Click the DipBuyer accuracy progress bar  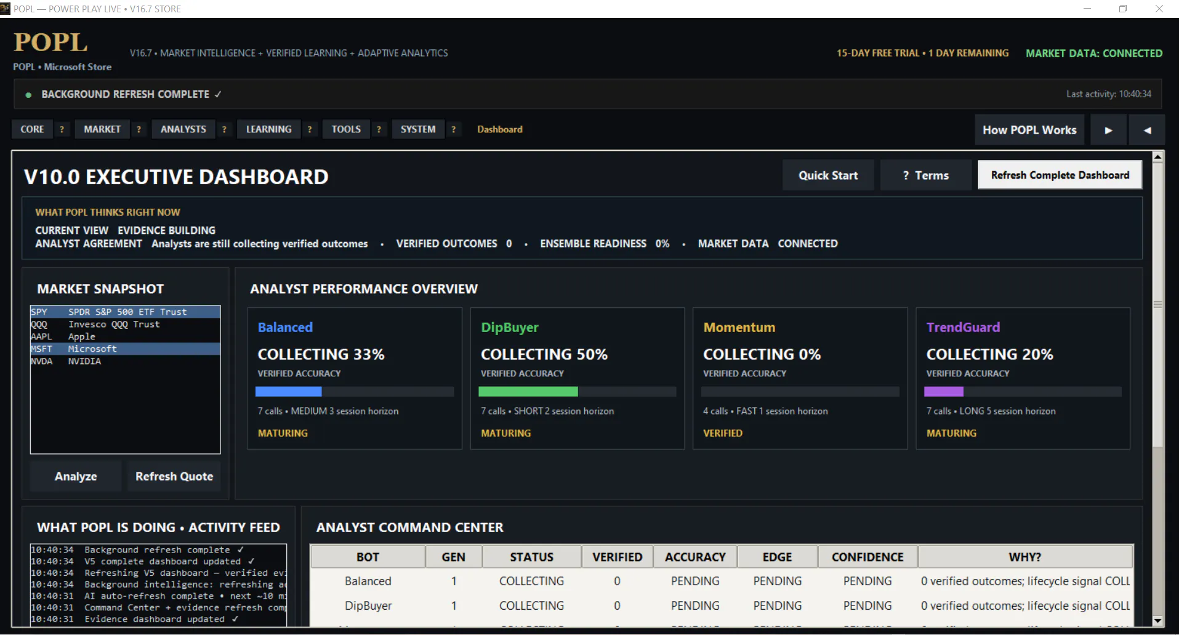pos(577,392)
